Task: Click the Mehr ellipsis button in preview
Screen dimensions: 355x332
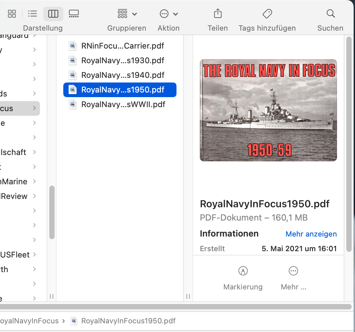Action: click(293, 271)
